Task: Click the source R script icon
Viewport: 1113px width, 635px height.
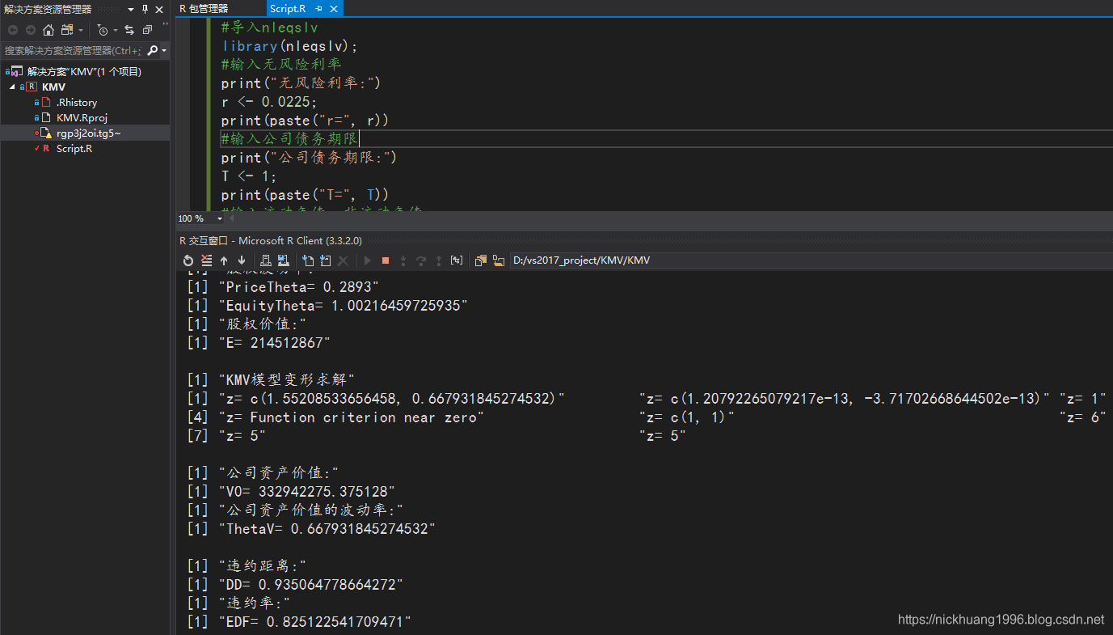Action: pyautogui.click(x=307, y=260)
